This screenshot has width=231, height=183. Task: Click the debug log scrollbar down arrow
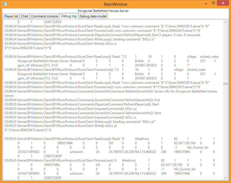click(x=225, y=178)
